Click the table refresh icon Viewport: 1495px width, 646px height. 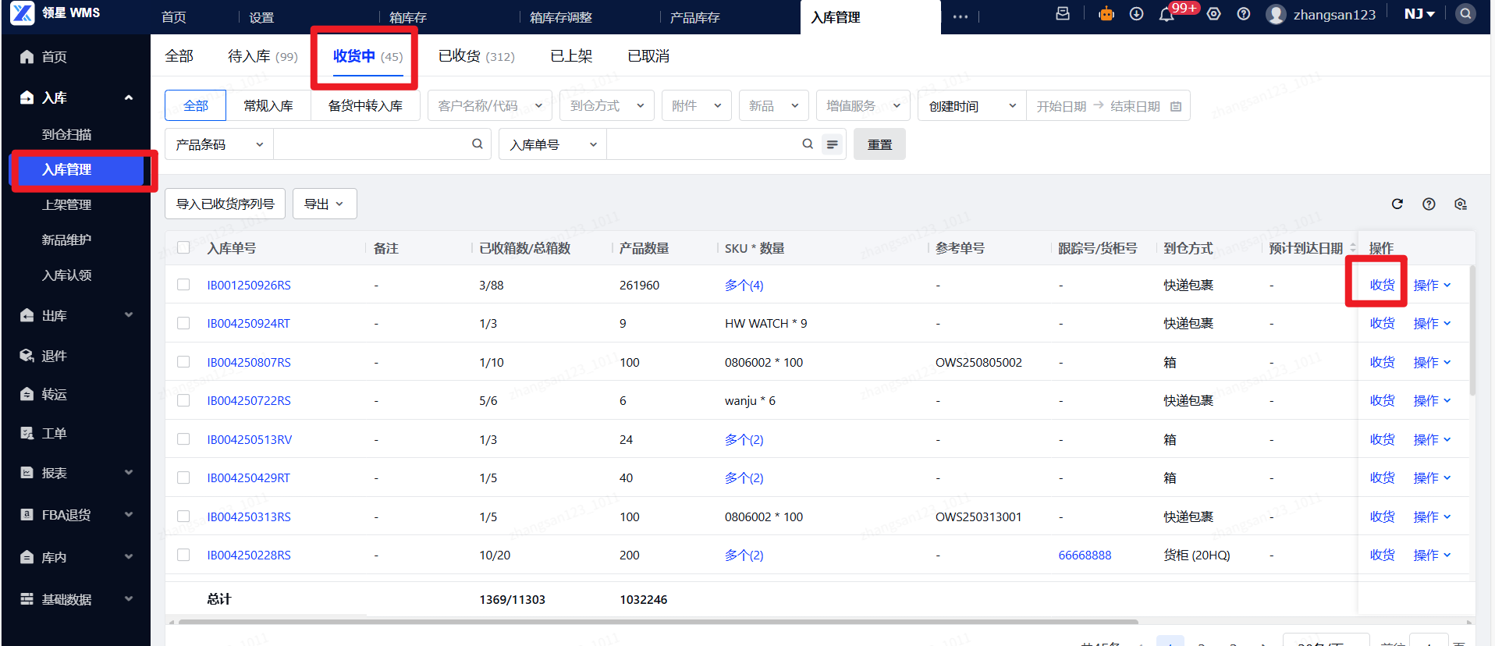[x=1397, y=204]
